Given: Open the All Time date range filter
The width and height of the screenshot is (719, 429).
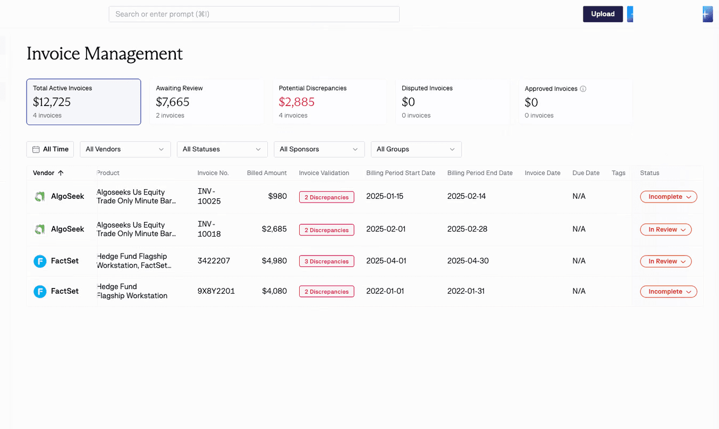Looking at the screenshot, I should point(50,150).
